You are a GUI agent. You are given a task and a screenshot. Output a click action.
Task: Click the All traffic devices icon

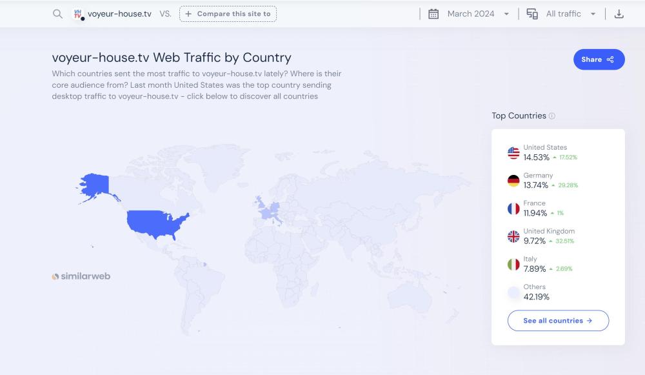pyautogui.click(x=532, y=14)
